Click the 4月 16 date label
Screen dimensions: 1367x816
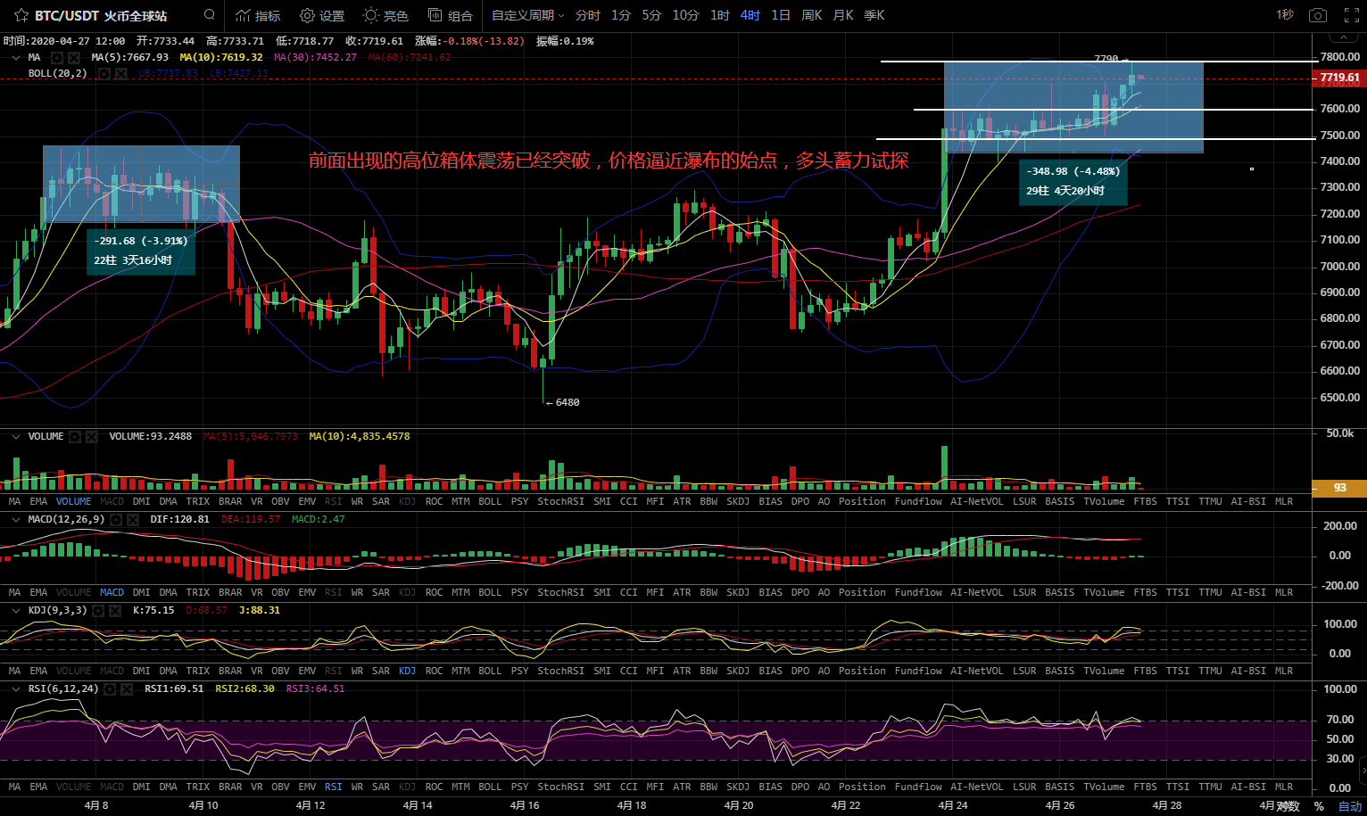coord(525,805)
